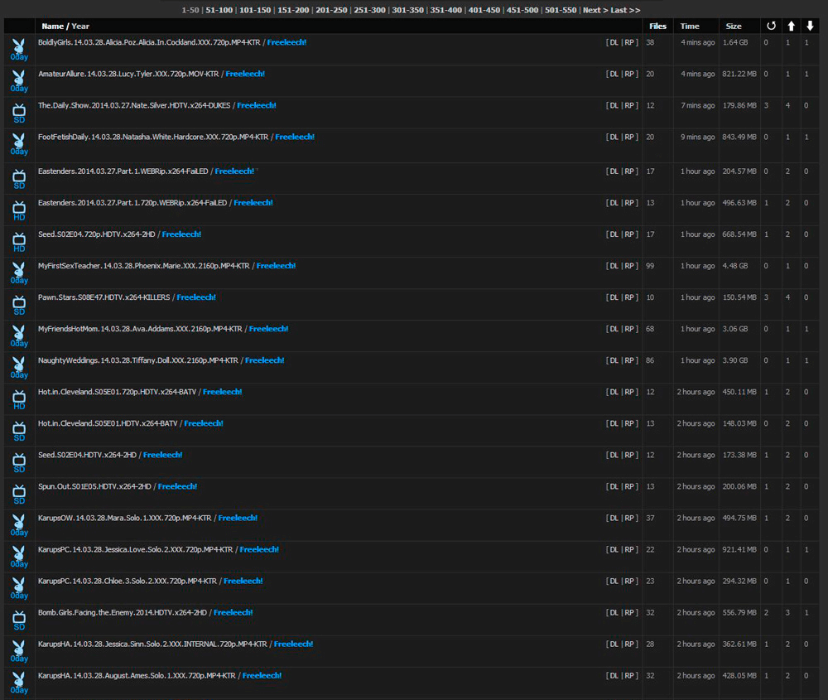
Task: Open Pawn.Stars.S08E47.HDTV.x264-KILLERS torrent title
Action: pyautogui.click(x=104, y=297)
